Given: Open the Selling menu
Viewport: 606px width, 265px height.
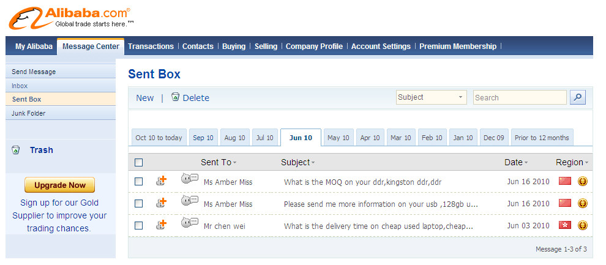Looking at the screenshot, I should point(266,47).
